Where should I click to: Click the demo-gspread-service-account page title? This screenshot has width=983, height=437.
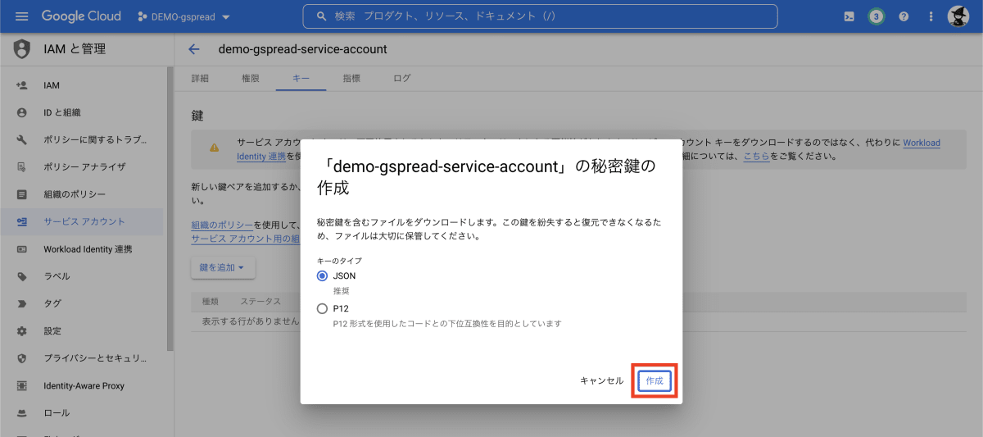tap(302, 49)
